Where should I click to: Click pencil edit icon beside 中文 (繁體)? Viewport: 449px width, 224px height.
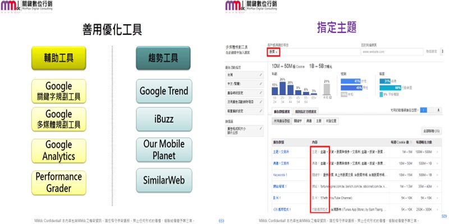point(260,83)
